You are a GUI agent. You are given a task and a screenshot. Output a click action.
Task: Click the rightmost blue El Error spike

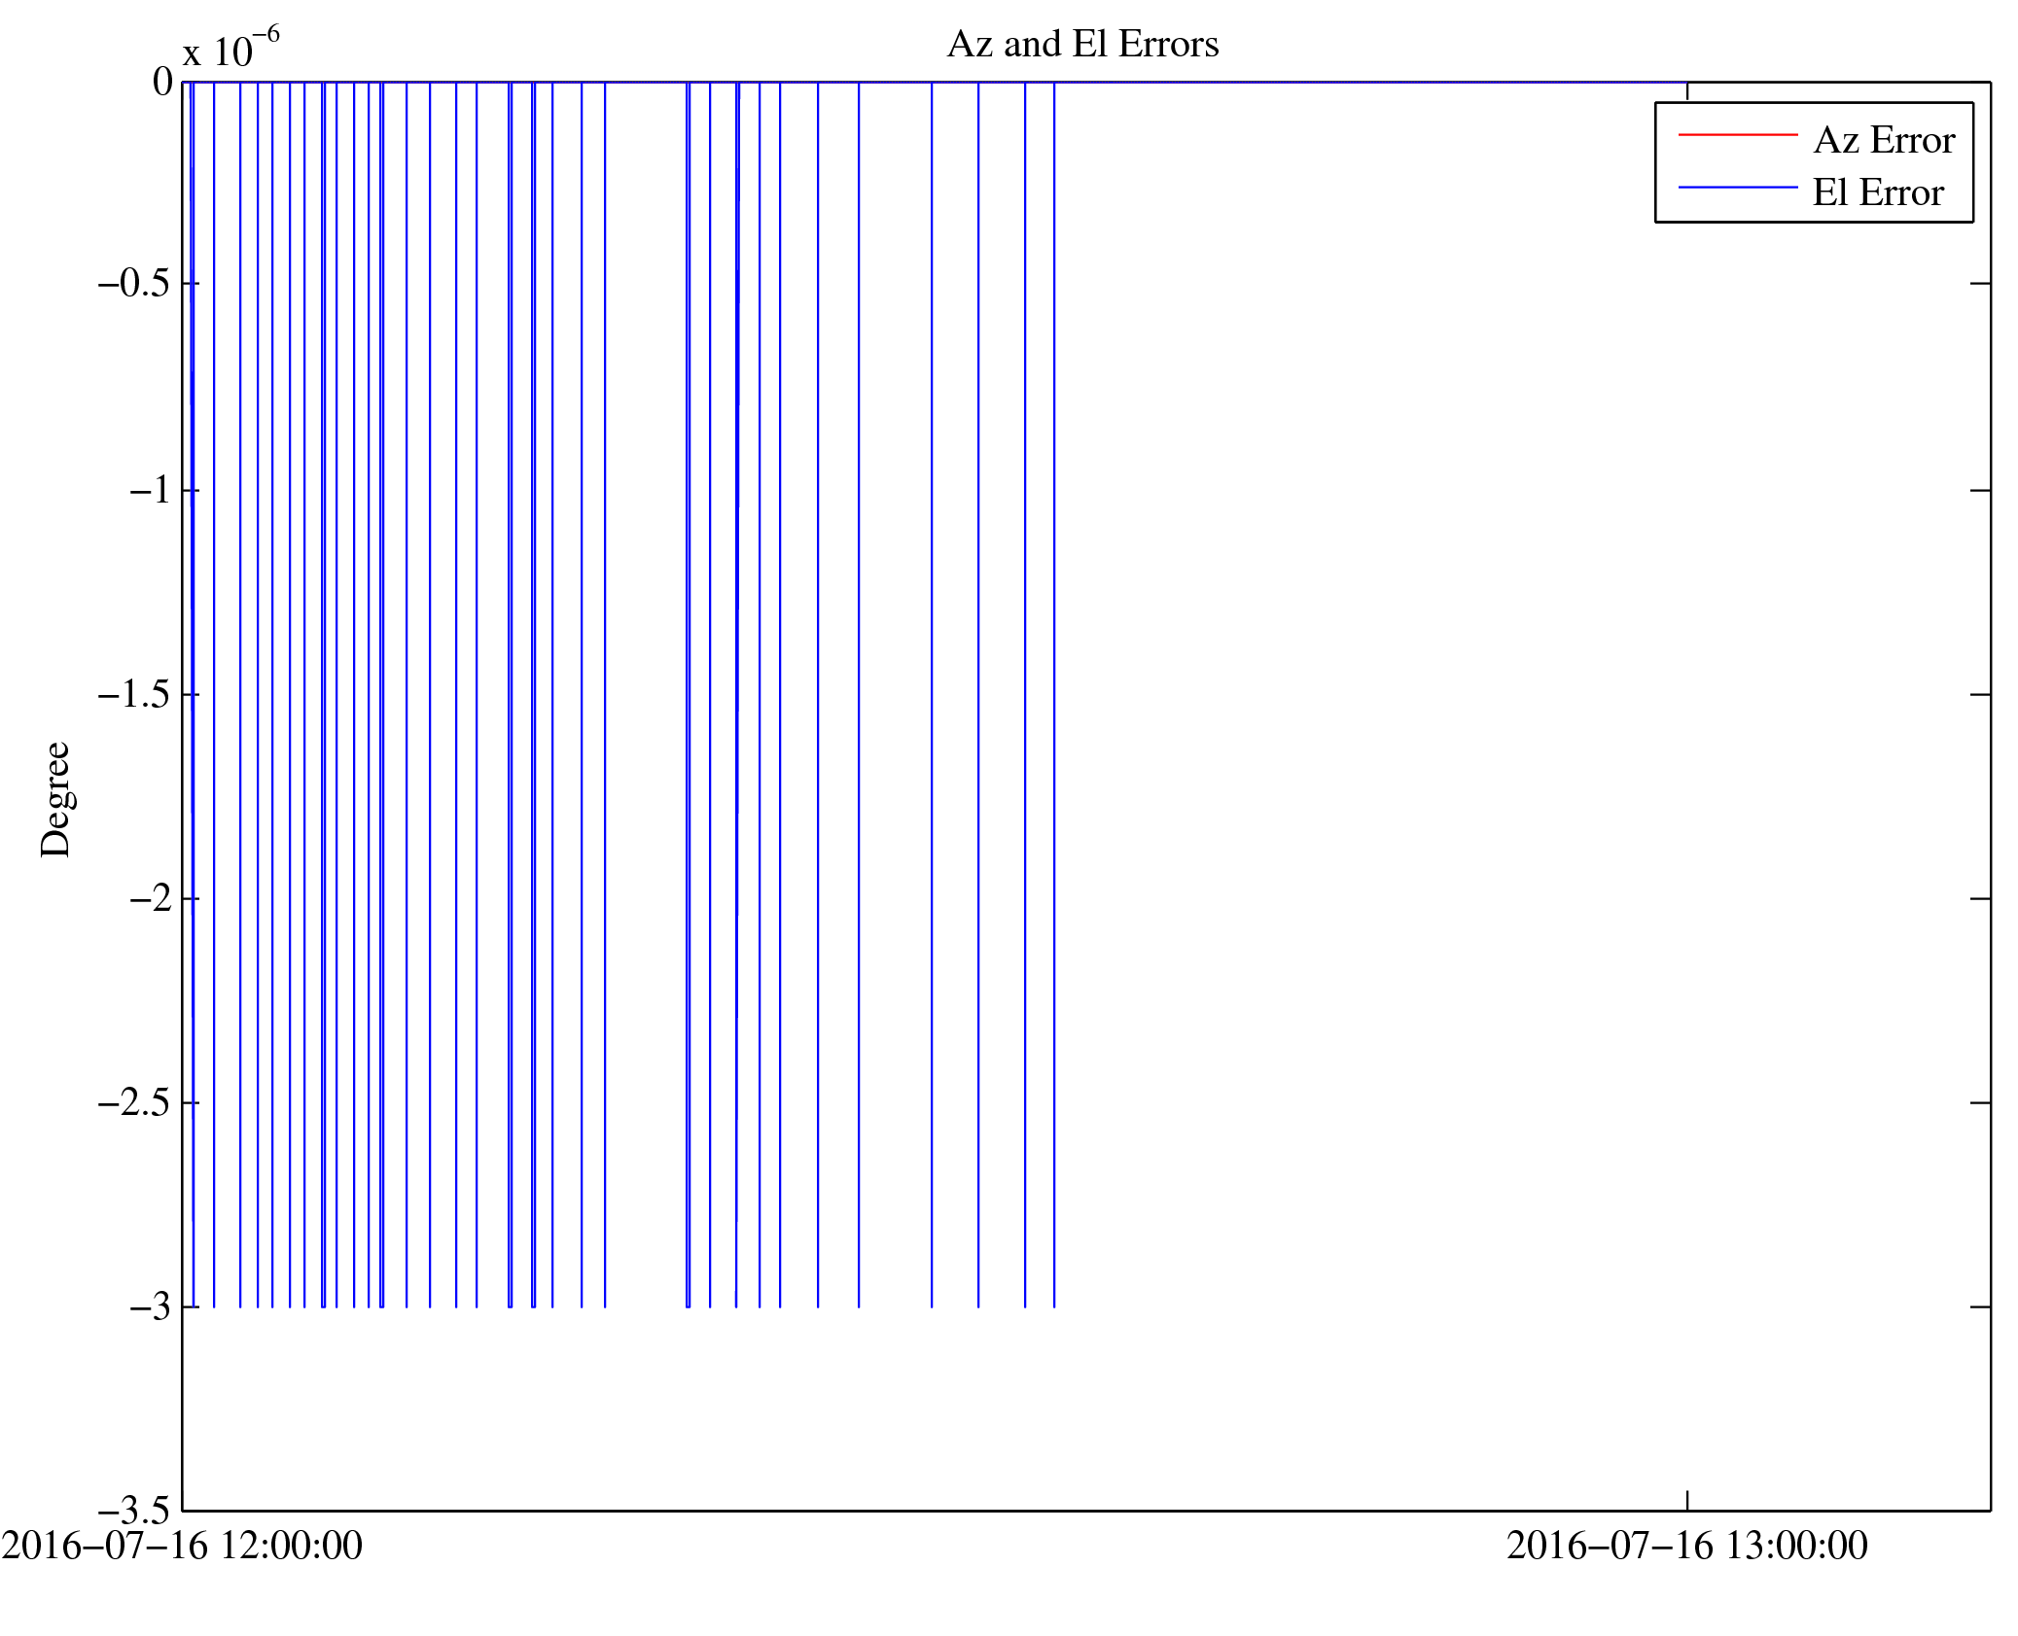pos(1054,680)
